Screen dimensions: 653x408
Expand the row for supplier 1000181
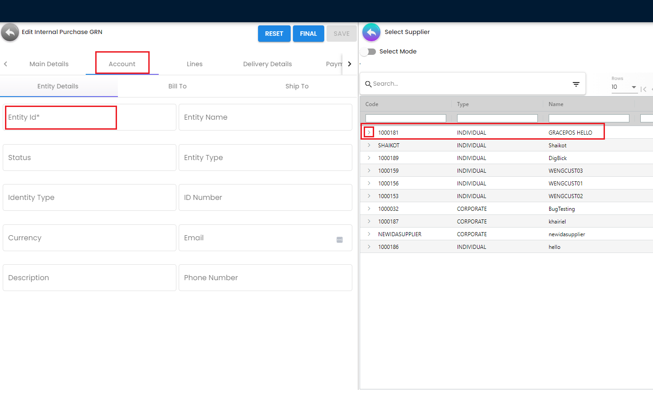point(369,132)
